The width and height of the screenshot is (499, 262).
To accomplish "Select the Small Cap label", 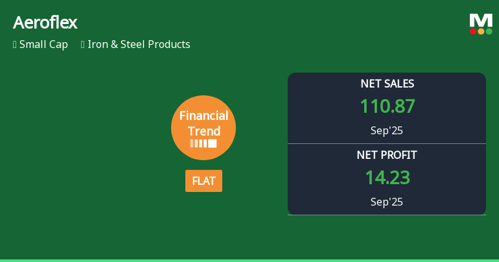I will 43,45.
